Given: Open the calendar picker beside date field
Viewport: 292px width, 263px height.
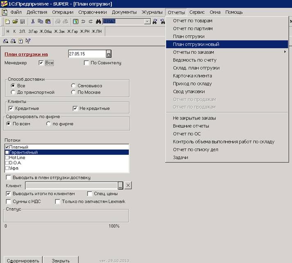Looking at the screenshot, I should [x=109, y=54].
